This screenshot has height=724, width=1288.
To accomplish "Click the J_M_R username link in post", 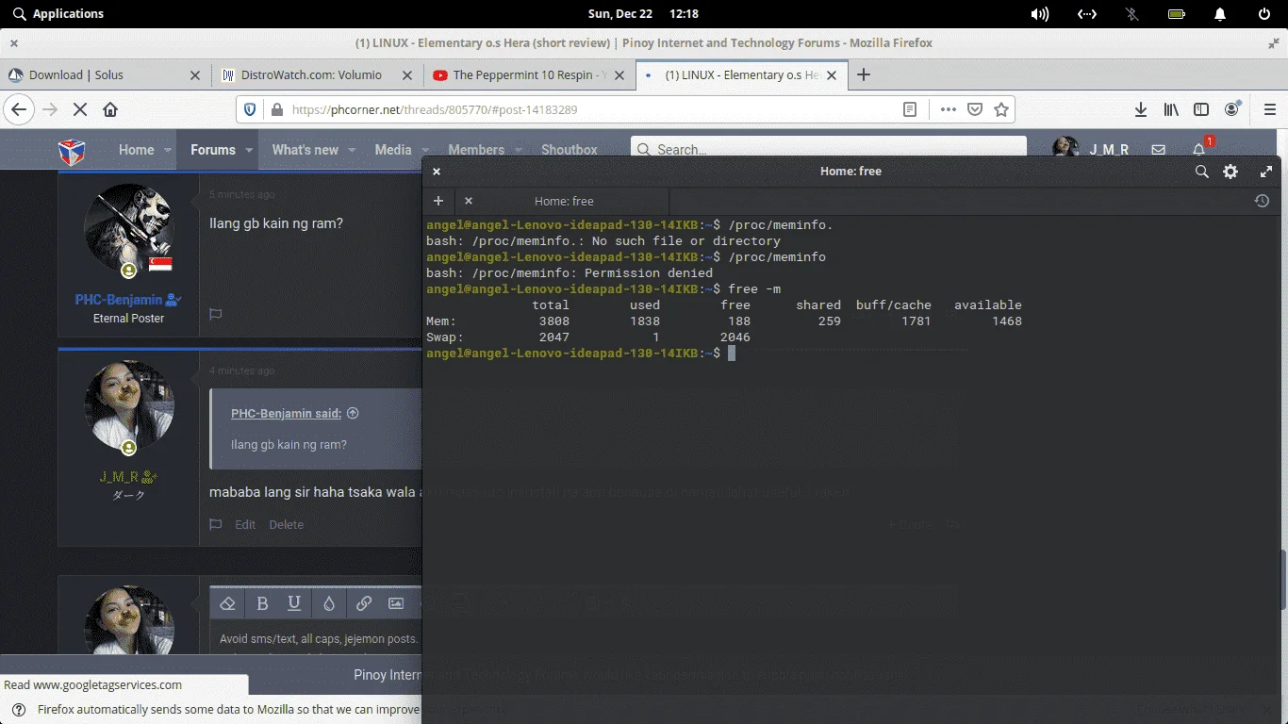I will [x=120, y=477].
